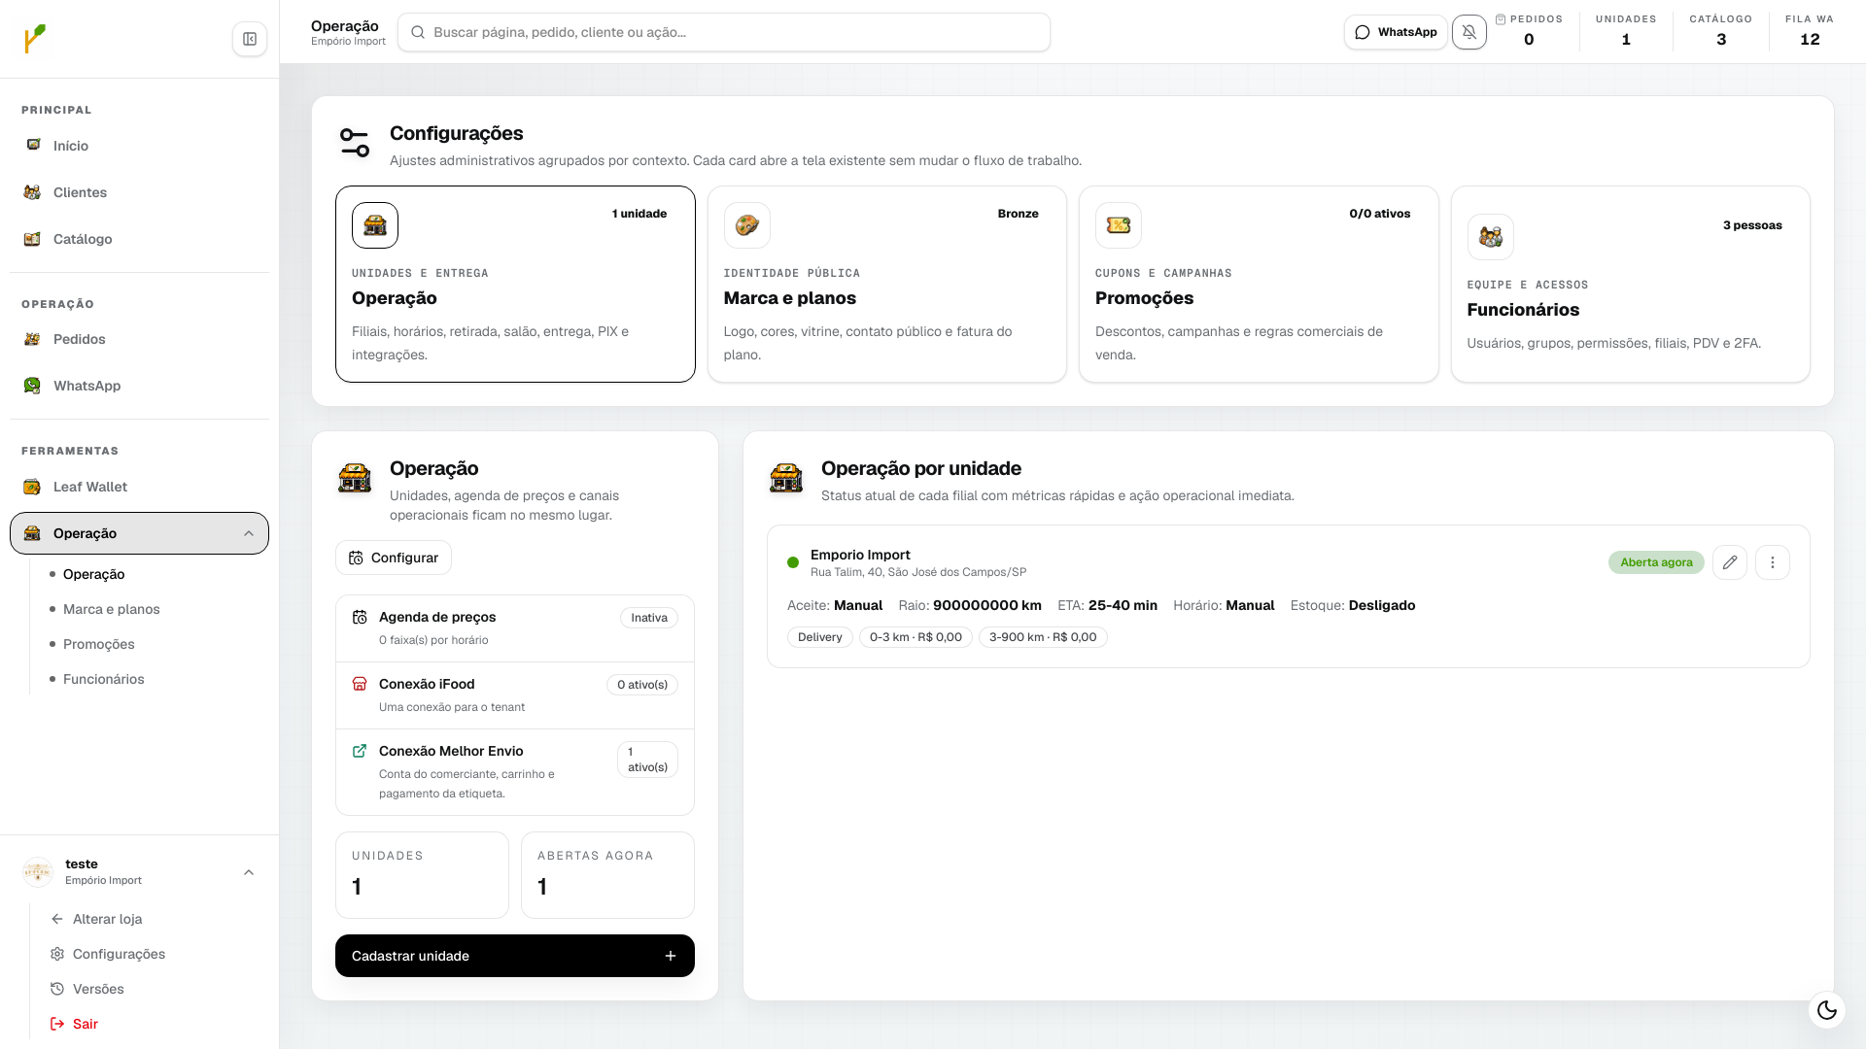The image size is (1866, 1049).
Task: Click the Catálogo counter in the top bar
Action: click(1721, 31)
